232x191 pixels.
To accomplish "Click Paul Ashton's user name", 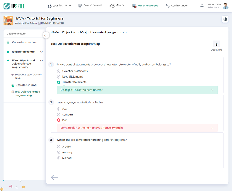I will (214, 4).
